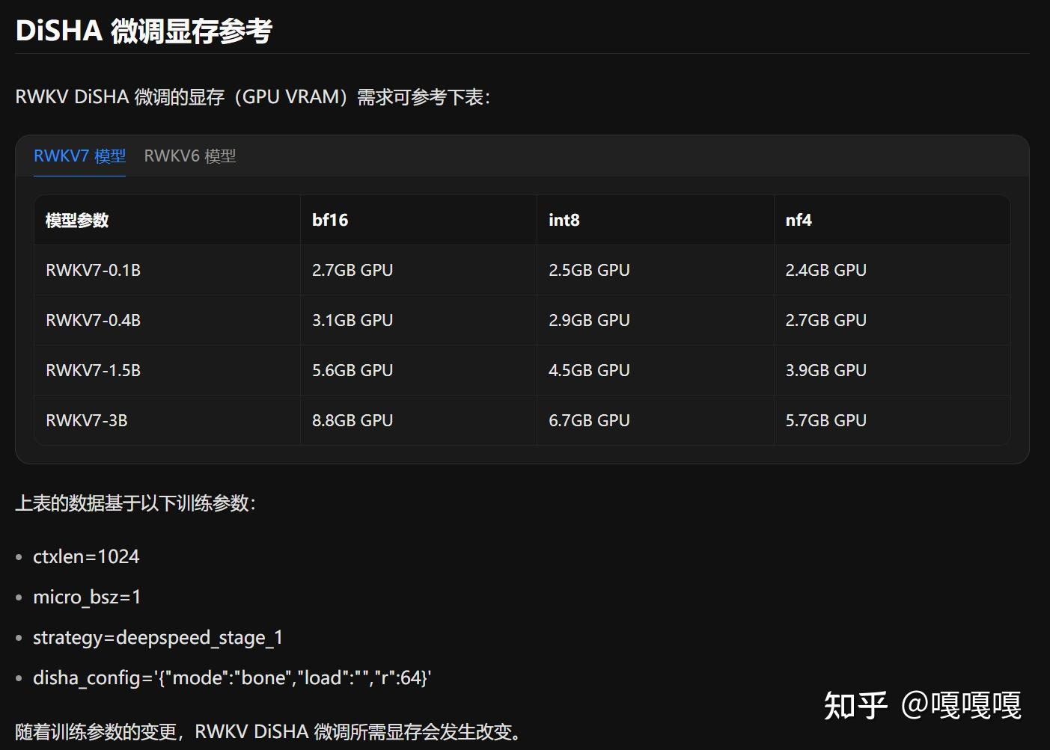Click the RWKV7-0.1B row label
1050x750 pixels.
pyautogui.click(x=94, y=270)
